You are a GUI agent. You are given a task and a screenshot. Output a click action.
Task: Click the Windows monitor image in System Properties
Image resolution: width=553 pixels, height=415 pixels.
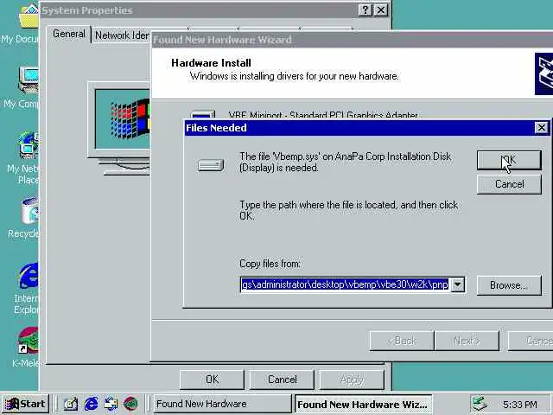point(120,129)
